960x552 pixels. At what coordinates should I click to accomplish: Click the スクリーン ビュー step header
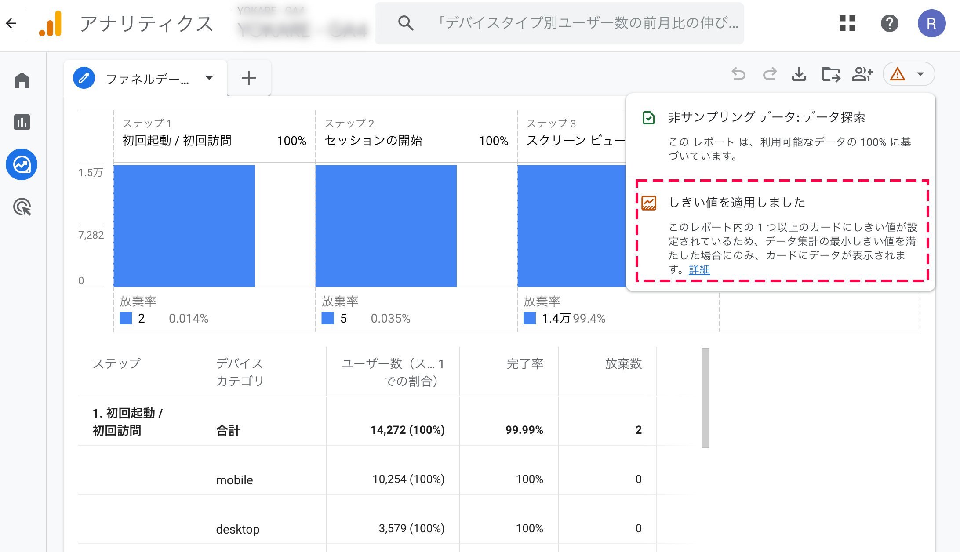click(x=576, y=141)
